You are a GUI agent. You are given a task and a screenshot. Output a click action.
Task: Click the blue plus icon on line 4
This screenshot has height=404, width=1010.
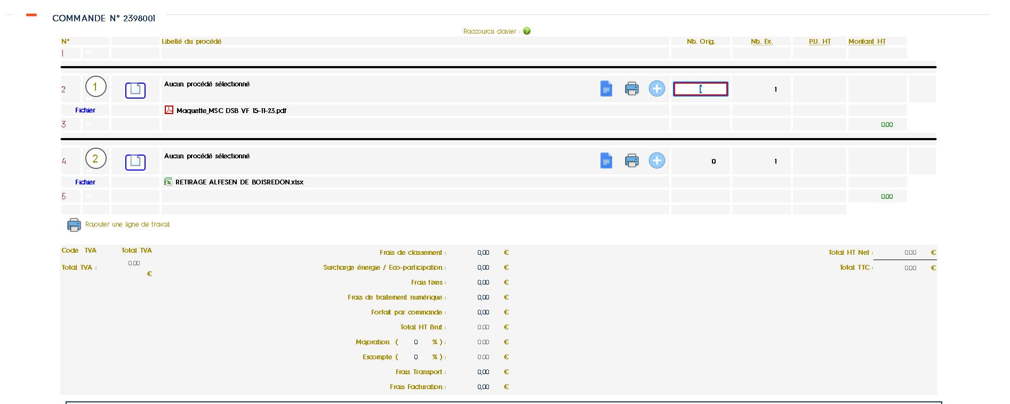pos(656,160)
